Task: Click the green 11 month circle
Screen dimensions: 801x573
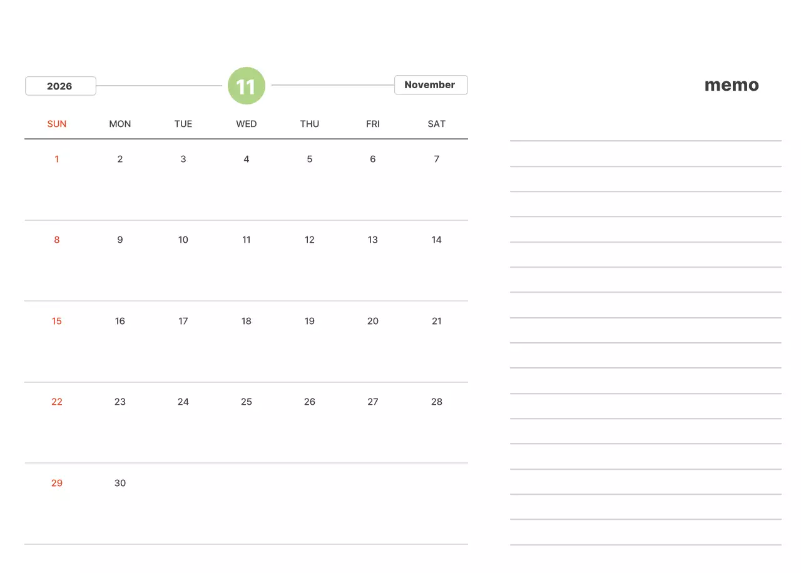Action: coord(247,86)
